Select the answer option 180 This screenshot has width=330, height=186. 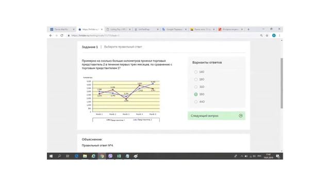tap(196, 80)
